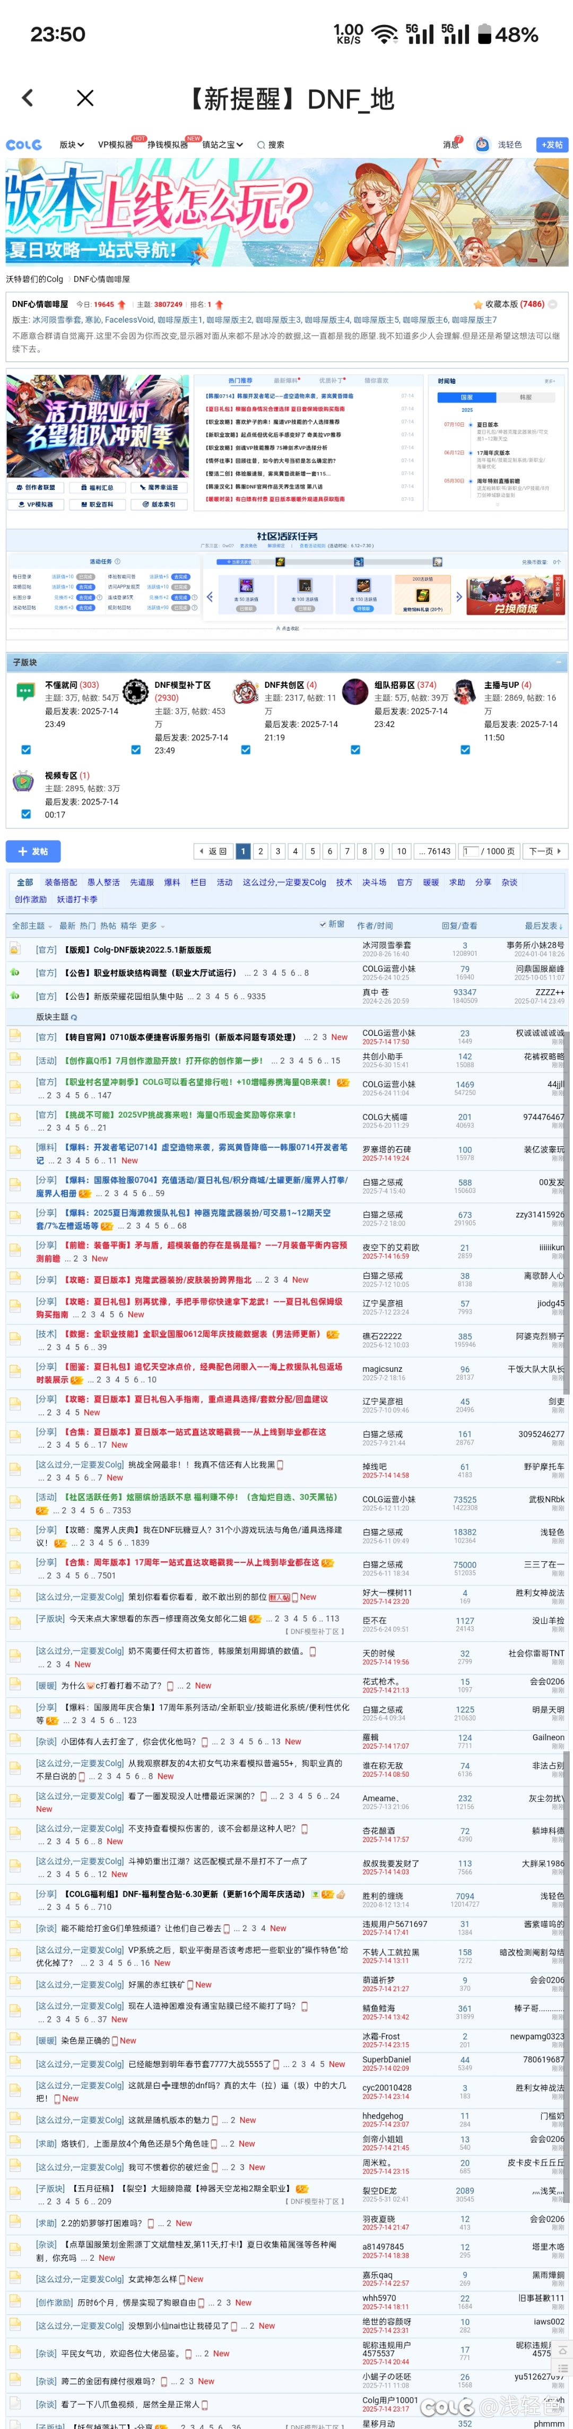This screenshot has width=573, height=2429.
Task: Click the 发帖 button above thread list
Action: (x=33, y=851)
